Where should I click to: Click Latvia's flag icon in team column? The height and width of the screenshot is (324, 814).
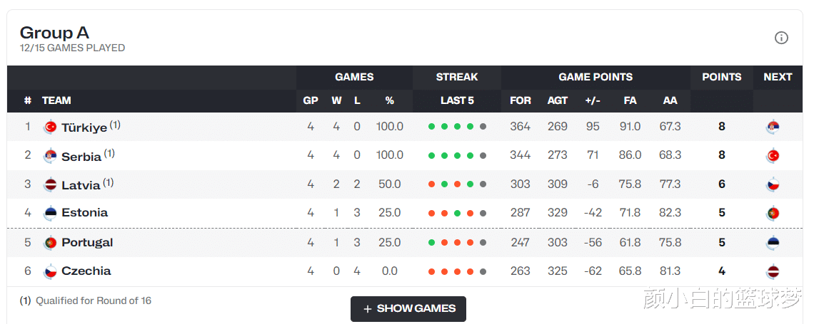coord(51,184)
